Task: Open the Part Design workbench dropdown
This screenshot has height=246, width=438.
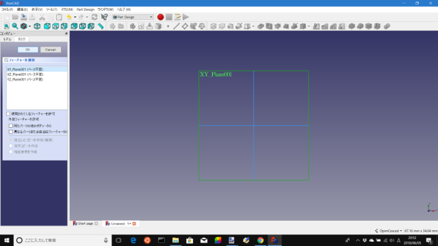Action: click(132, 17)
